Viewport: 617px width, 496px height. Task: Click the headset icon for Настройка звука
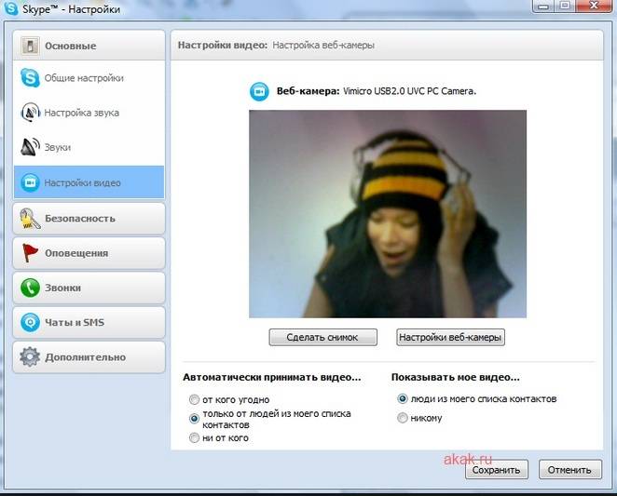coord(29,113)
